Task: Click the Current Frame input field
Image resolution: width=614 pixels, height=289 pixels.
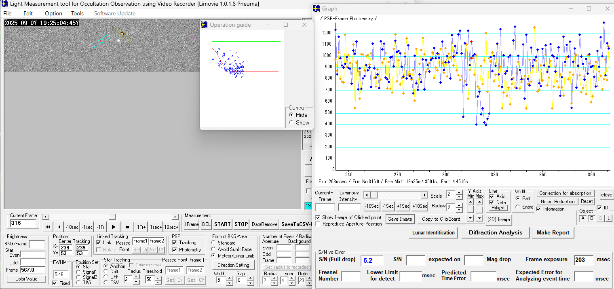Action: (x=23, y=223)
